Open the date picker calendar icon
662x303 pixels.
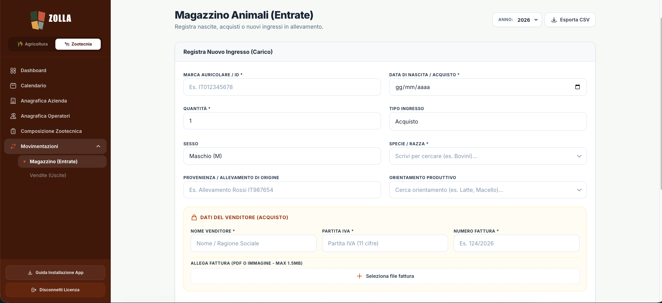click(x=577, y=87)
